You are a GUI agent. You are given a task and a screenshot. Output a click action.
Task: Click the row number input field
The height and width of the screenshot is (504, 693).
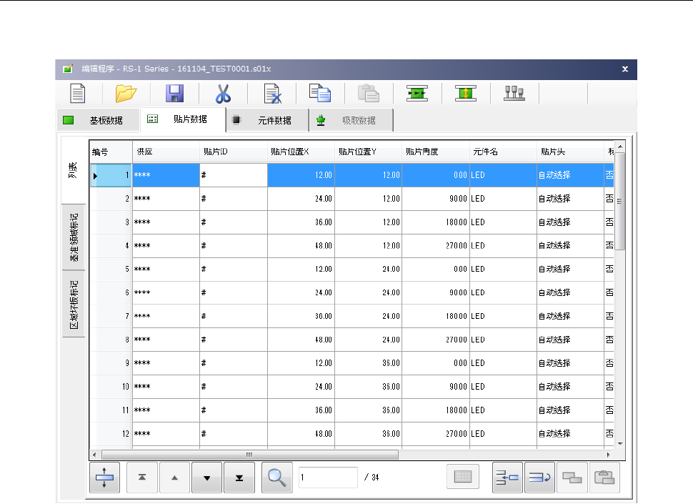coord(328,478)
